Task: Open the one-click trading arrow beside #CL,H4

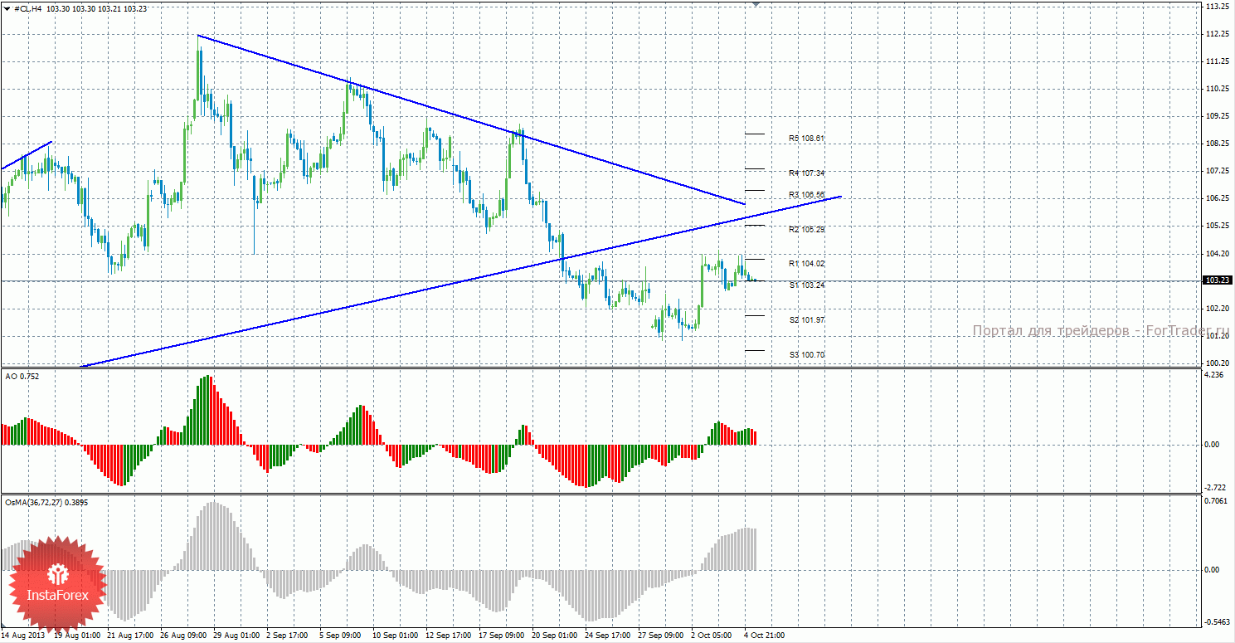Action: (7, 8)
